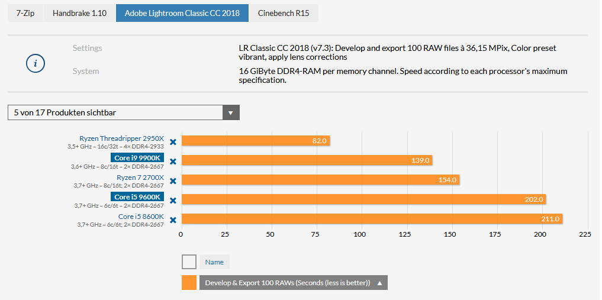Remove Ryzen Threadripper 2950X with its X icon
This screenshot has height=300, width=602.
173,142
